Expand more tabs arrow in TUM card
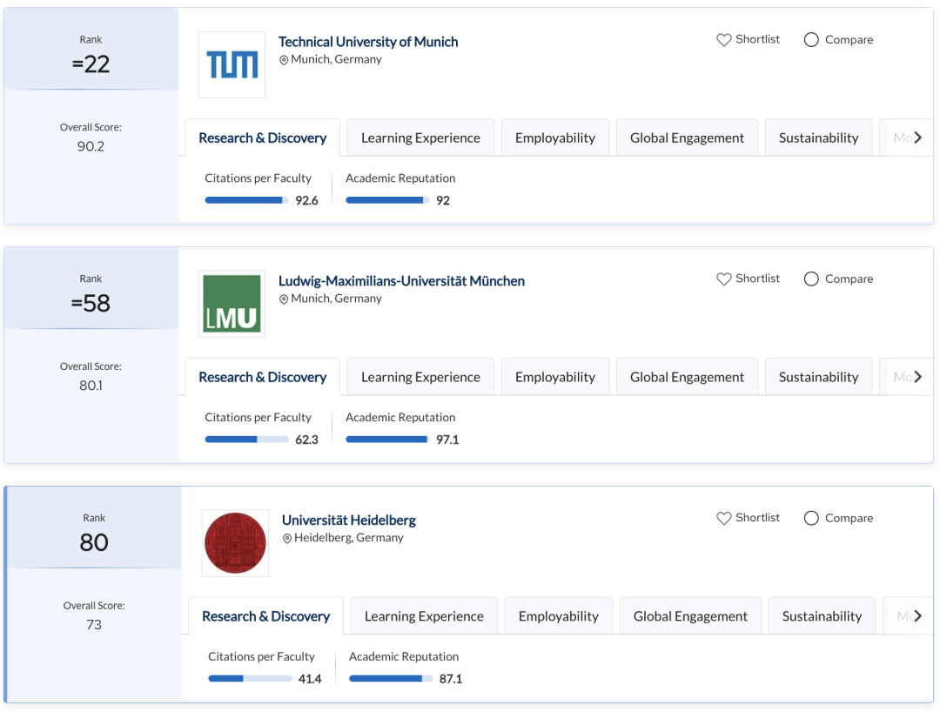This screenshot has height=712, width=940. click(x=917, y=138)
